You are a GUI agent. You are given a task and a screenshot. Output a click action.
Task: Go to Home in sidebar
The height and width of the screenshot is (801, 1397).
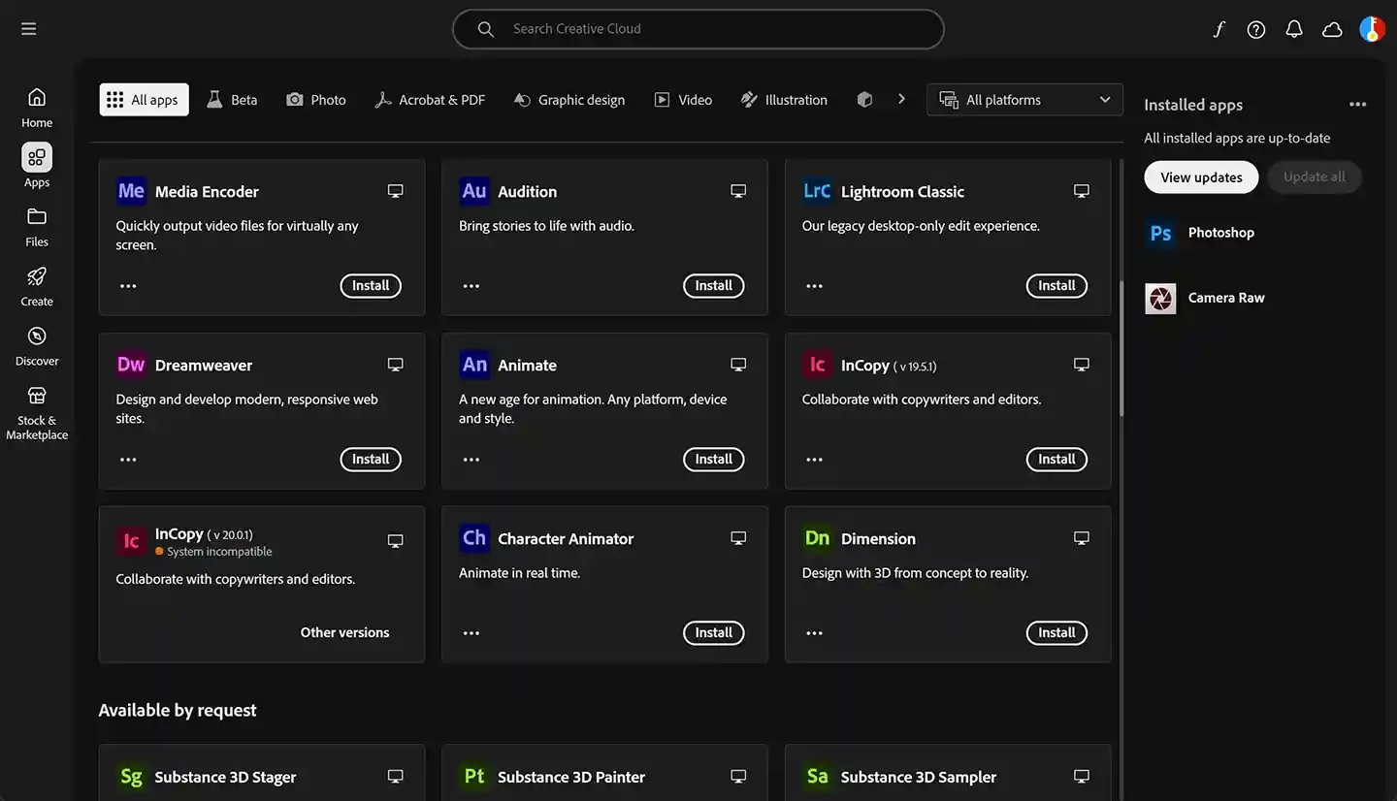(37, 107)
